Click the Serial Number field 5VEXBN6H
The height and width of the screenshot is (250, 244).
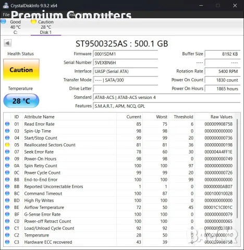pos(126,63)
